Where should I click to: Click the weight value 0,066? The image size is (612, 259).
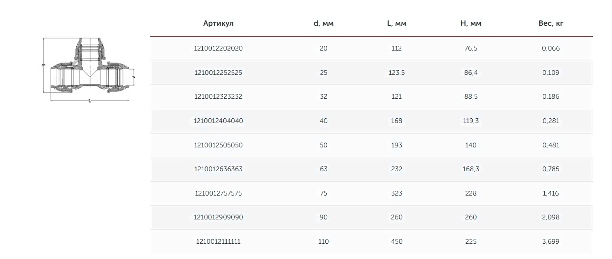point(551,48)
